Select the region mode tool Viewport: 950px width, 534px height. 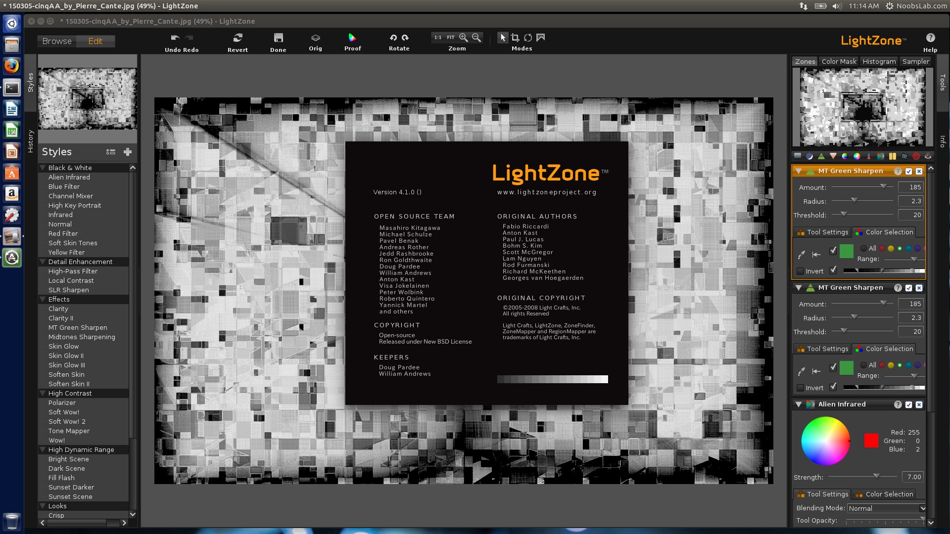pyautogui.click(x=541, y=38)
